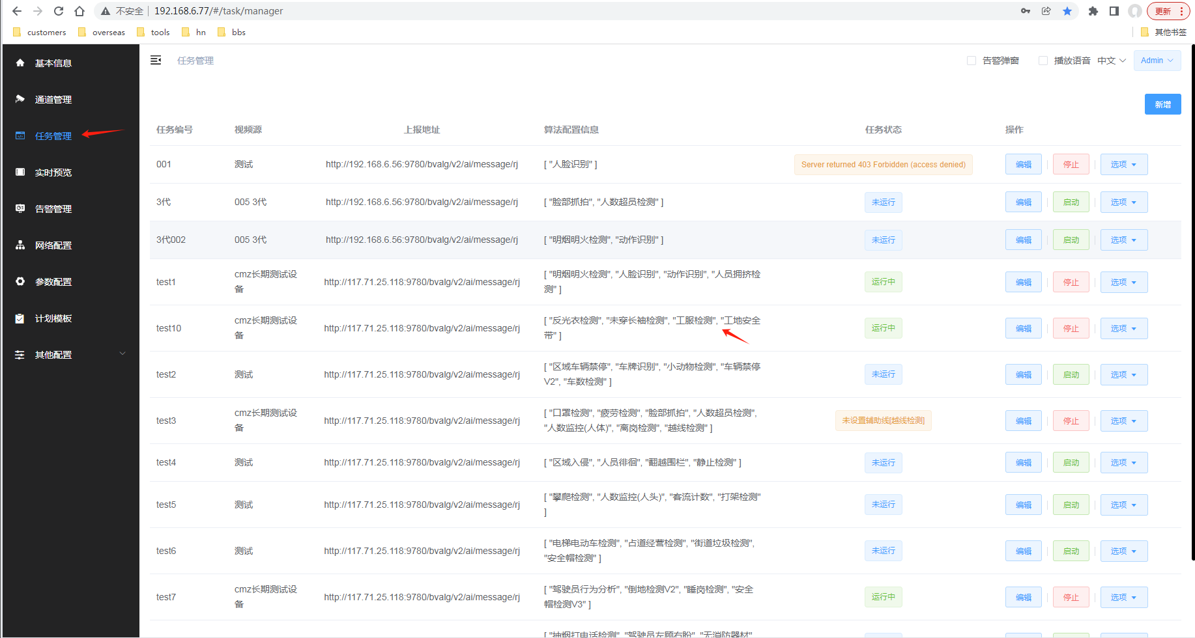Click the share page icon
This screenshot has height=638, width=1195.
(1046, 11)
